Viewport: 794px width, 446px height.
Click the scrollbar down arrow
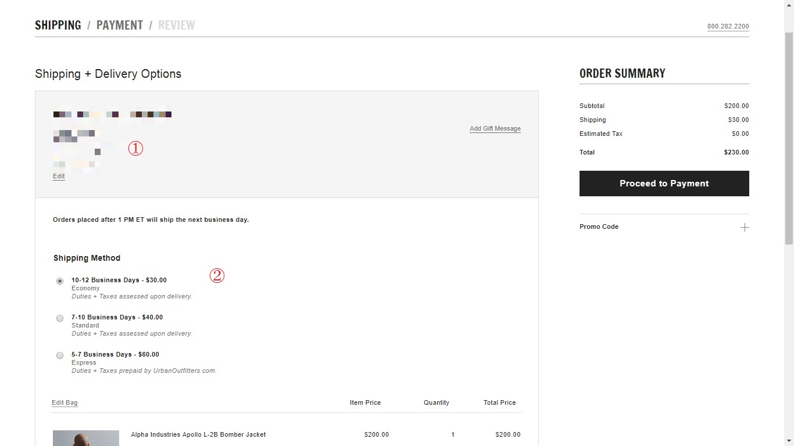[x=789, y=441]
